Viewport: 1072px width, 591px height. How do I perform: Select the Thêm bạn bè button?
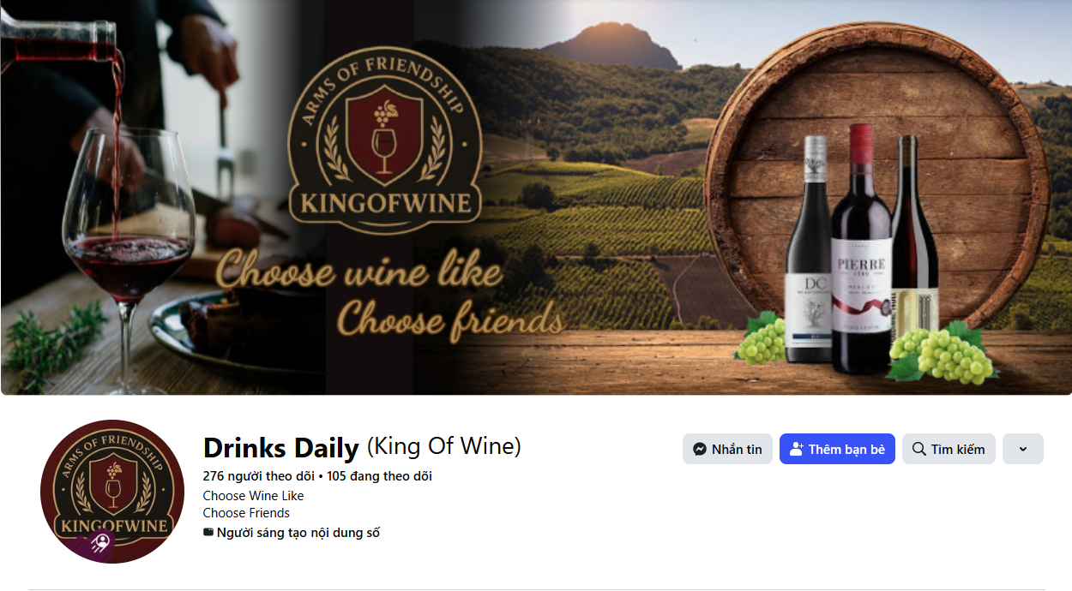[x=837, y=449]
